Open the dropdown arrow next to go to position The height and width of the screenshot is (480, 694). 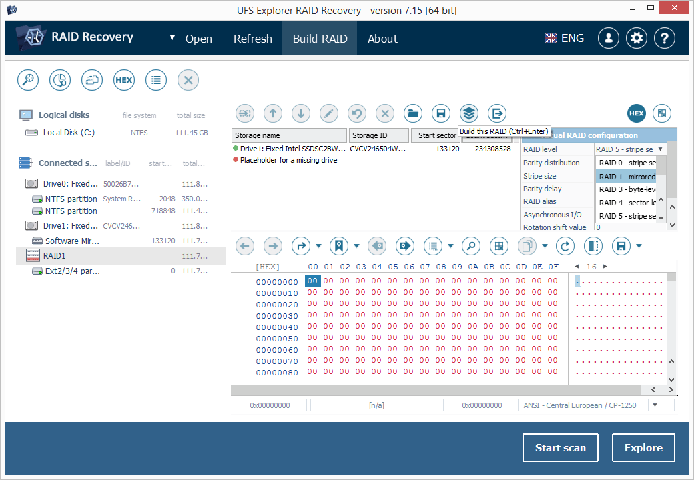click(319, 246)
